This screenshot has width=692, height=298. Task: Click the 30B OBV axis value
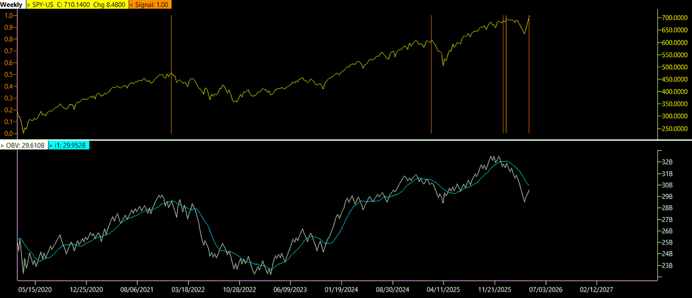tap(667, 185)
